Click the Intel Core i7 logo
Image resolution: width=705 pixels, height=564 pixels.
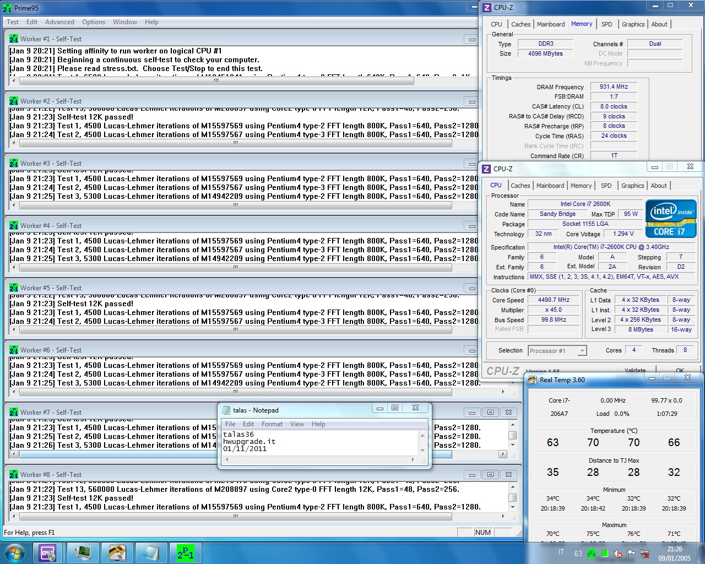click(x=671, y=219)
